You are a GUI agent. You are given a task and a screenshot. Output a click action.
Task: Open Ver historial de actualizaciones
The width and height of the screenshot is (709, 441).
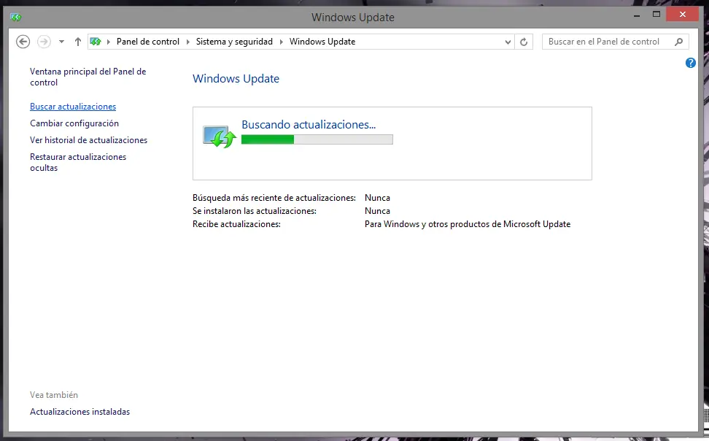(89, 140)
